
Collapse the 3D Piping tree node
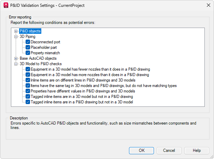[16, 37]
